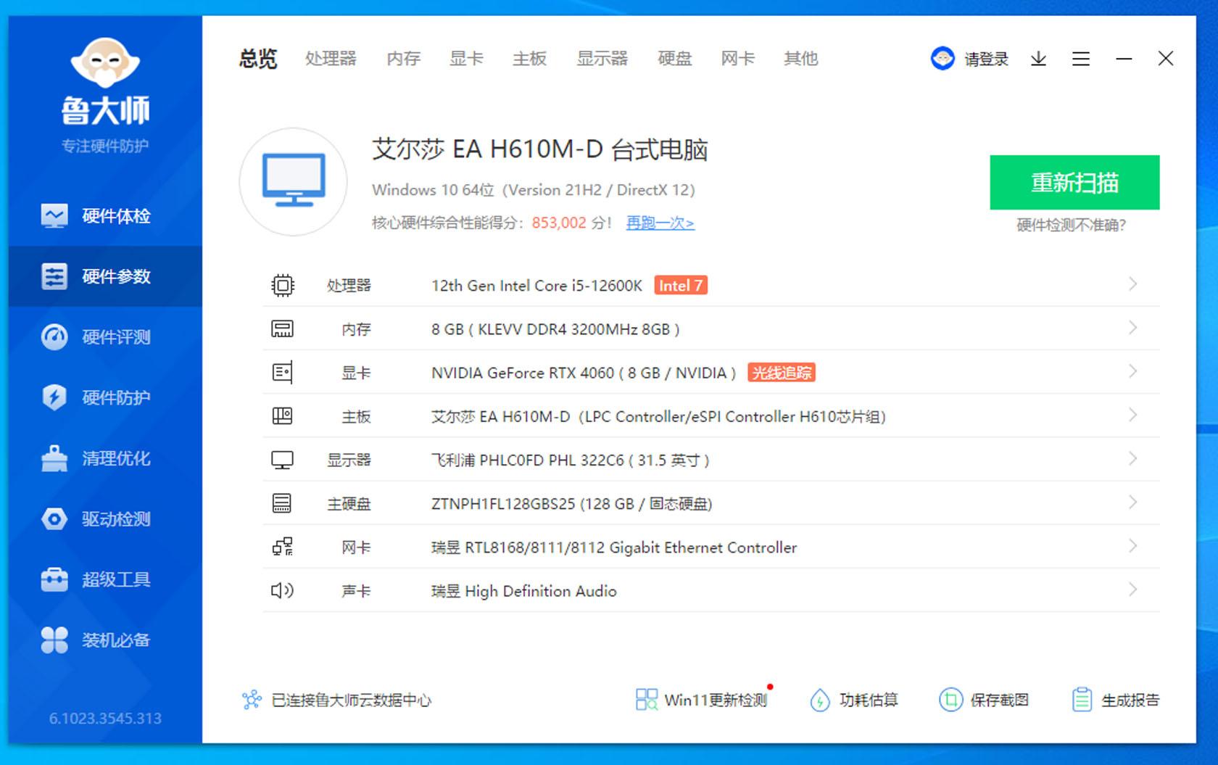Click the 显示器 monitor row icon
Viewport: 1218px width, 765px height.
[283, 460]
